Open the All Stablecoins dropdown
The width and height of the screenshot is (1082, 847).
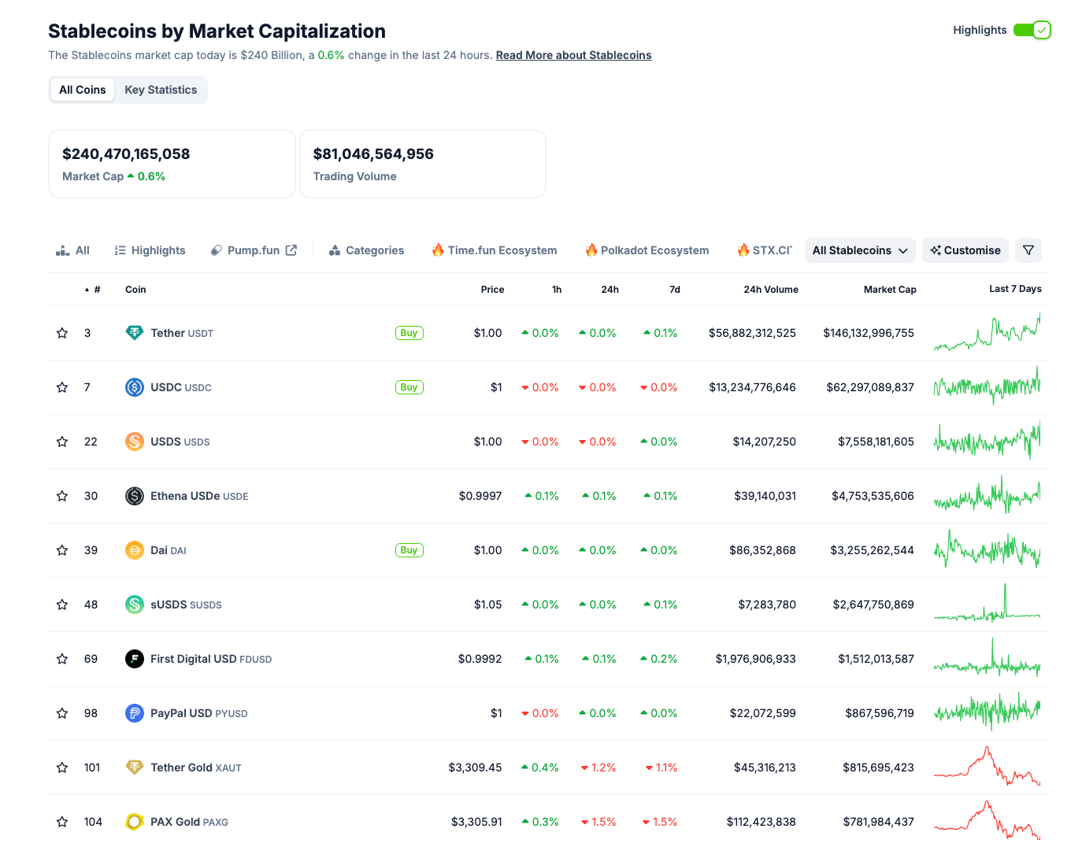pyautogui.click(x=859, y=250)
